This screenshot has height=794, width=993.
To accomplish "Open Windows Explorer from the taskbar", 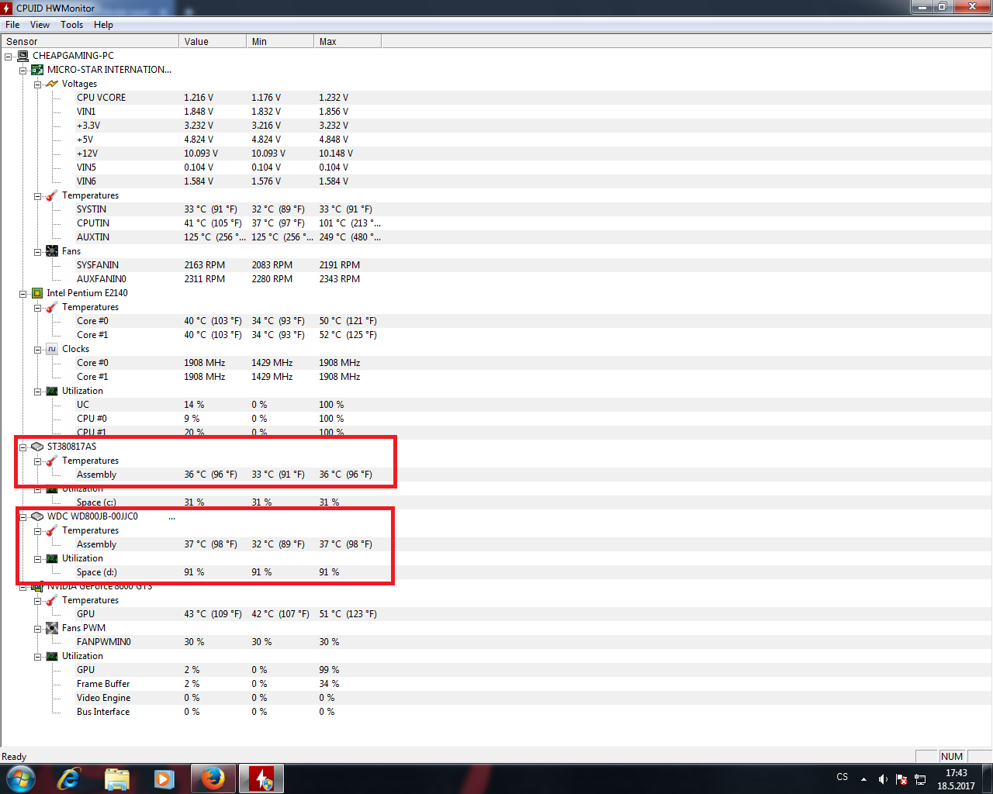I will (x=117, y=778).
